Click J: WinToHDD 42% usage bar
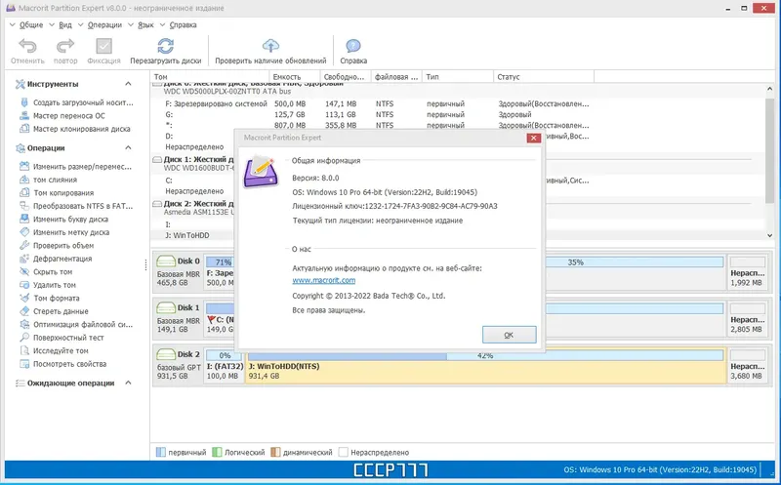 click(485, 355)
